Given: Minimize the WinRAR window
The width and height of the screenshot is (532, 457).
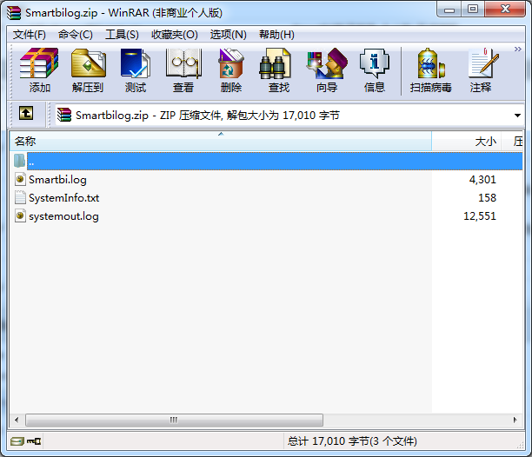Looking at the screenshot, I should (449, 10).
